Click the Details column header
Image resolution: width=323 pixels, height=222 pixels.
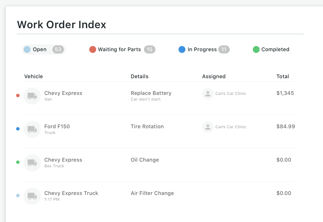pyautogui.click(x=140, y=76)
